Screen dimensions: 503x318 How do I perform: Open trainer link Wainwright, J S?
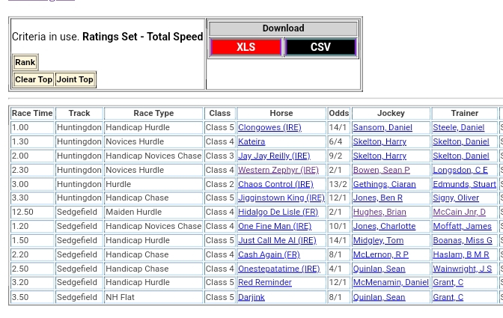pos(462,269)
